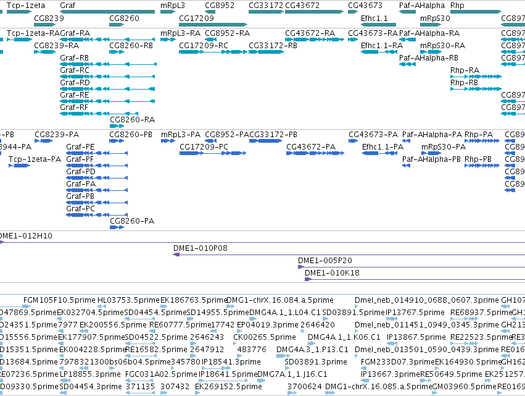
Task: Select the Rhp-PB protein feature
Action: click(x=482, y=166)
